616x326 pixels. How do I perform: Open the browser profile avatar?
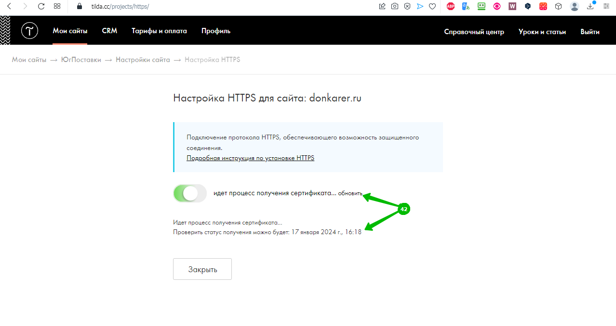(x=575, y=6)
